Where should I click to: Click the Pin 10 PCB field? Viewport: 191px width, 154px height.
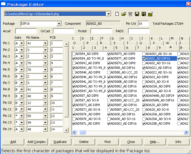pos(57,103)
